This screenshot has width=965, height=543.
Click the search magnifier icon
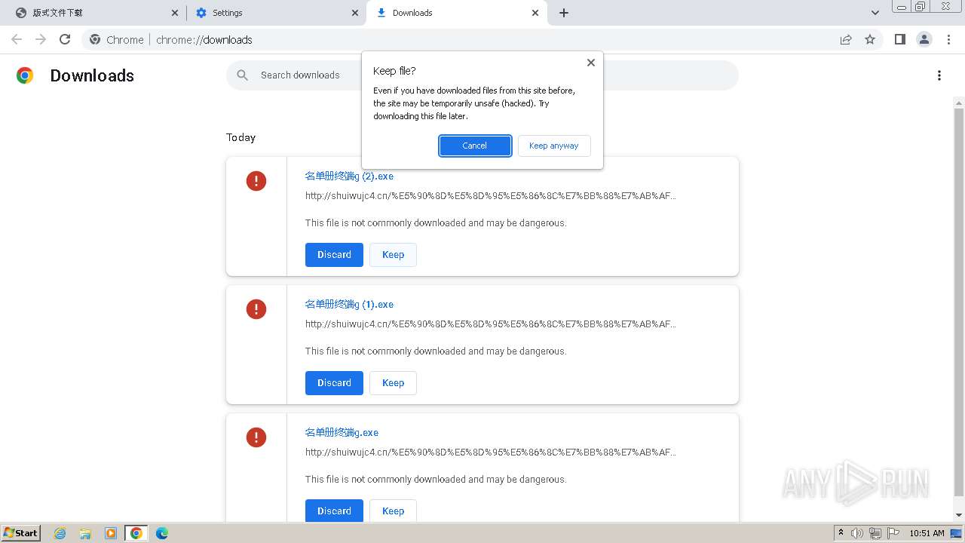[242, 75]
